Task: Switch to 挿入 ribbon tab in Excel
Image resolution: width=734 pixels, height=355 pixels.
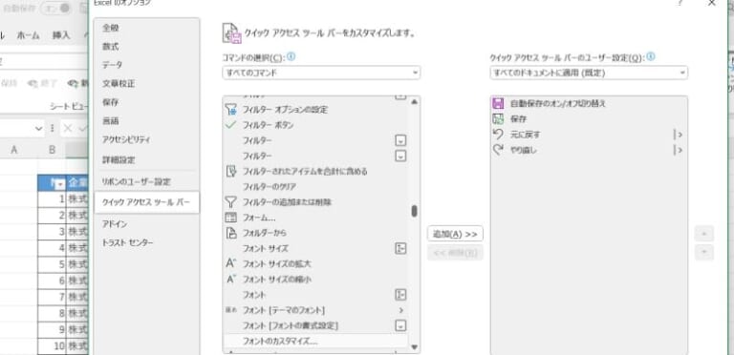Action: [61, 35]
